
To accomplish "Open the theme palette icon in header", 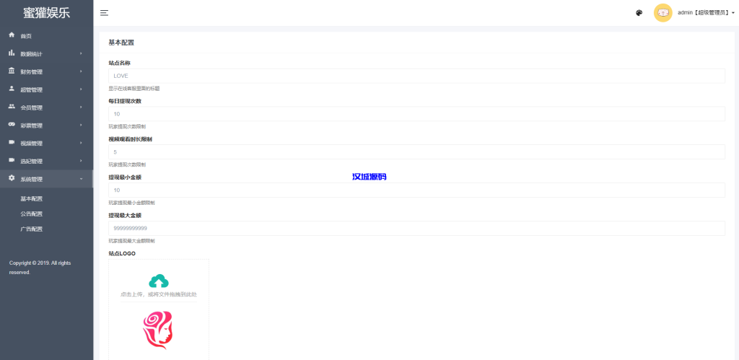I will [639, 13].
